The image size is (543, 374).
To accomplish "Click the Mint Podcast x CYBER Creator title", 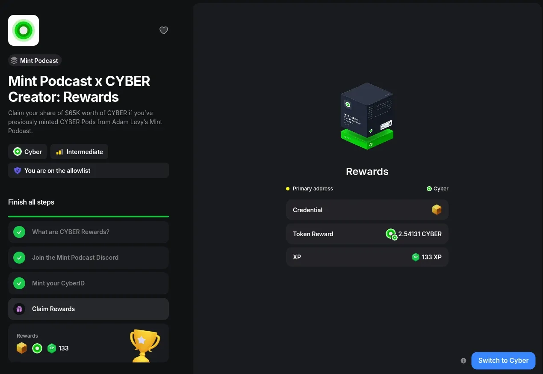I will click(79, 89).
